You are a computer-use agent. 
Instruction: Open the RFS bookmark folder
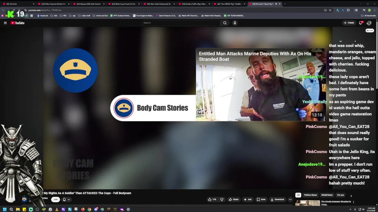tap(63, 16)
